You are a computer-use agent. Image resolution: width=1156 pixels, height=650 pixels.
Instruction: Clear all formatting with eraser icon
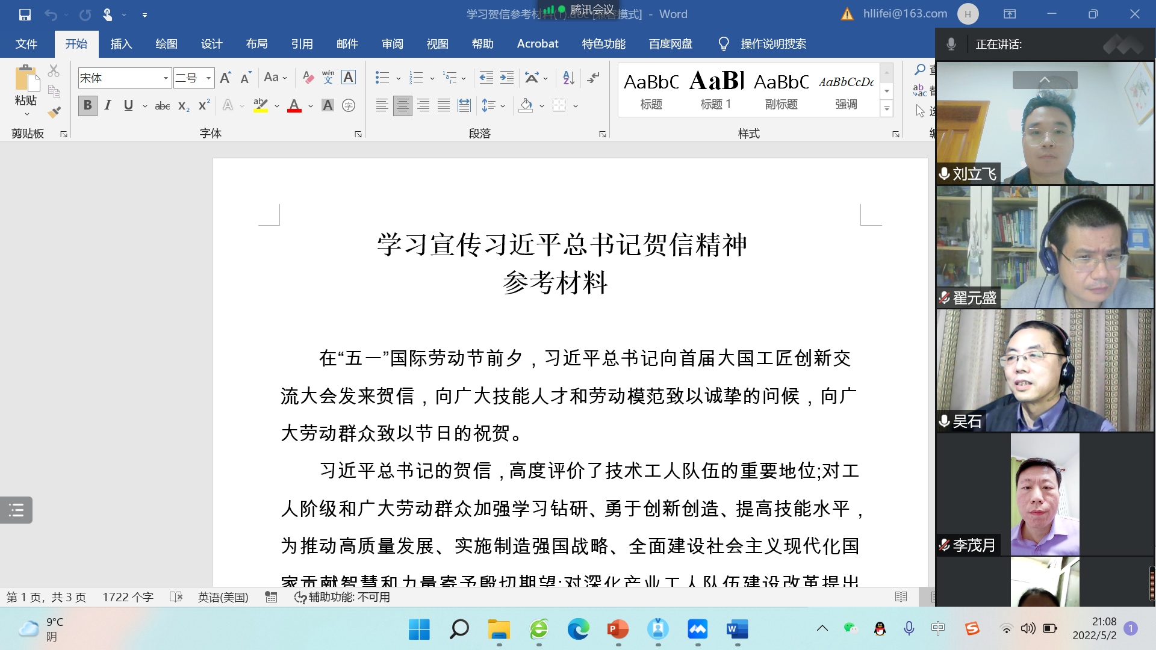pos(308,78)
